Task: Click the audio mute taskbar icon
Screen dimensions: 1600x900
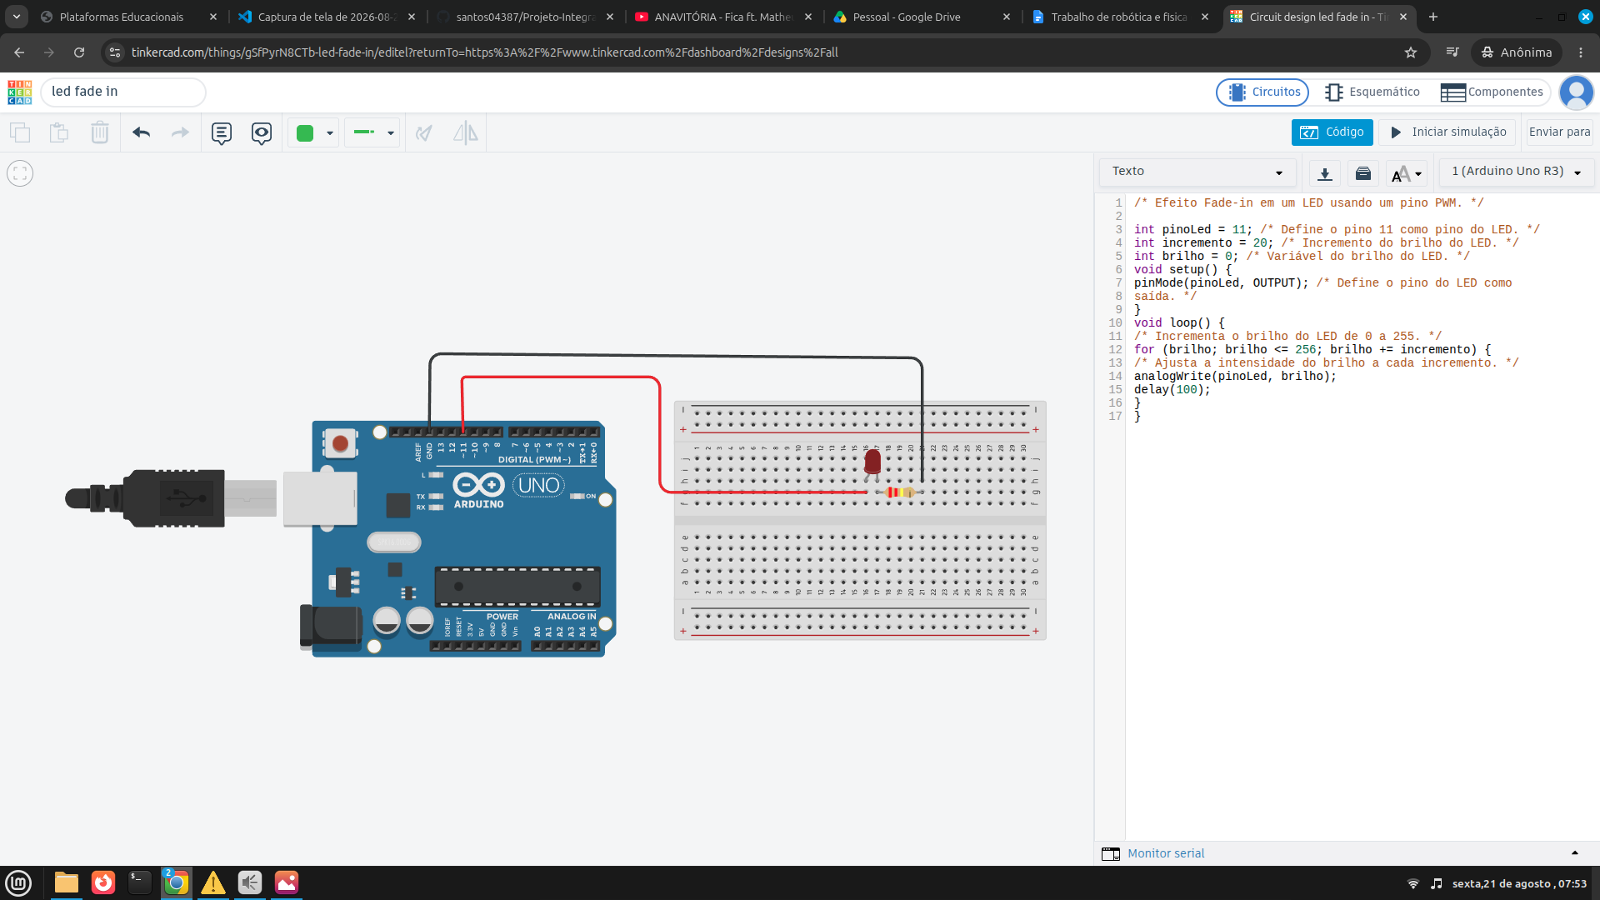Action: (250, 883)
